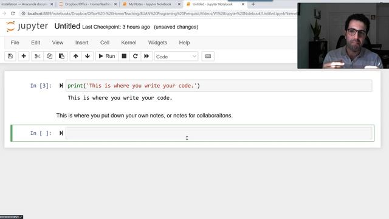This screenshot has height=219, width=389.
Task: Switch to My Notes Jupyter Notebook tab
Action: [150, 4]
